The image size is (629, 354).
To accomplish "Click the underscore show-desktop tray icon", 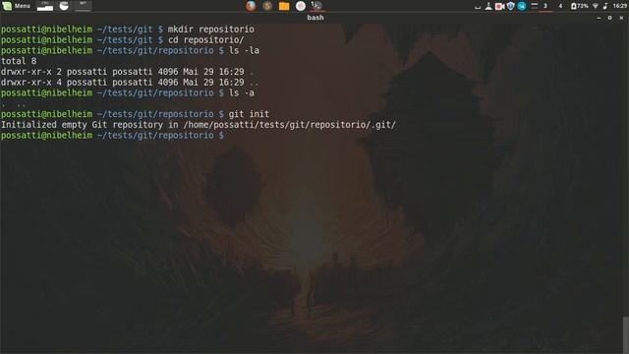I will click(478, 6).
